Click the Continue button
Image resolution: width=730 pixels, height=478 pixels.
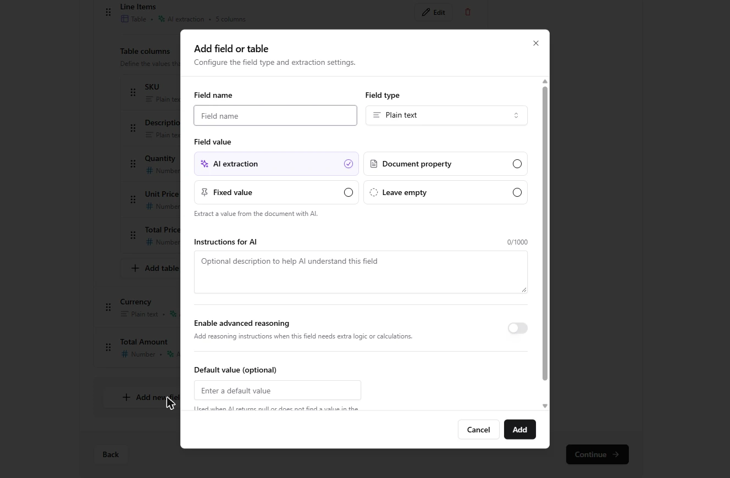[597, 454]
